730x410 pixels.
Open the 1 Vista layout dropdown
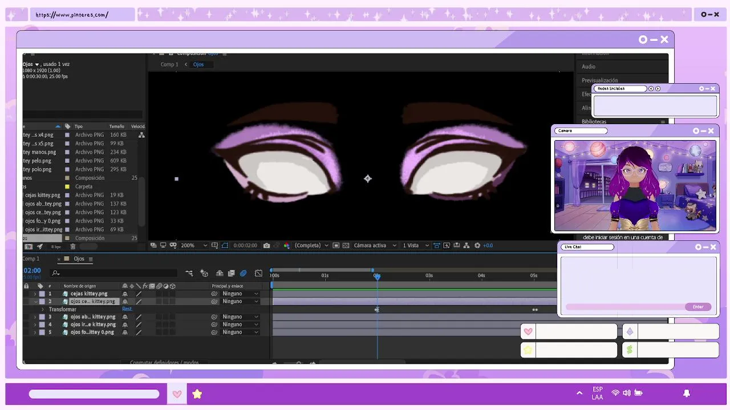click(x=416, y=245)
